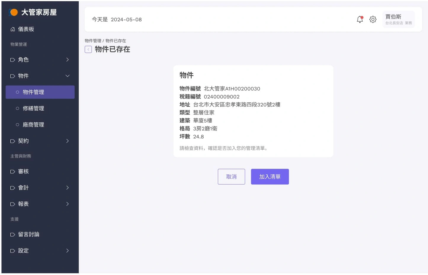
Task: Select the 會計 accounting icon
Action: coord(12,187)
